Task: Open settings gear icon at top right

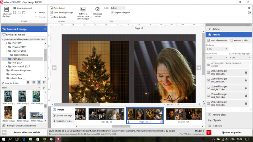Action: tap(249, 8)
